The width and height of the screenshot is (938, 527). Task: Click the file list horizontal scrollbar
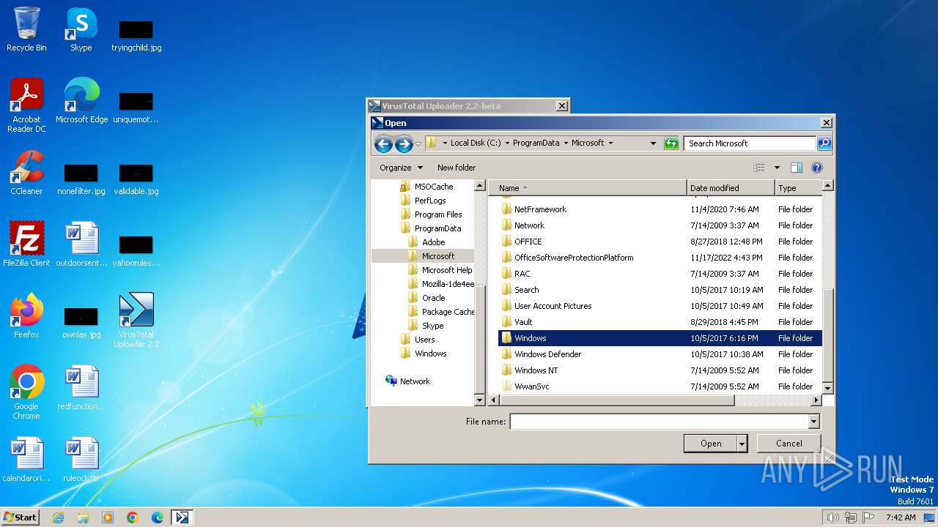654,400
